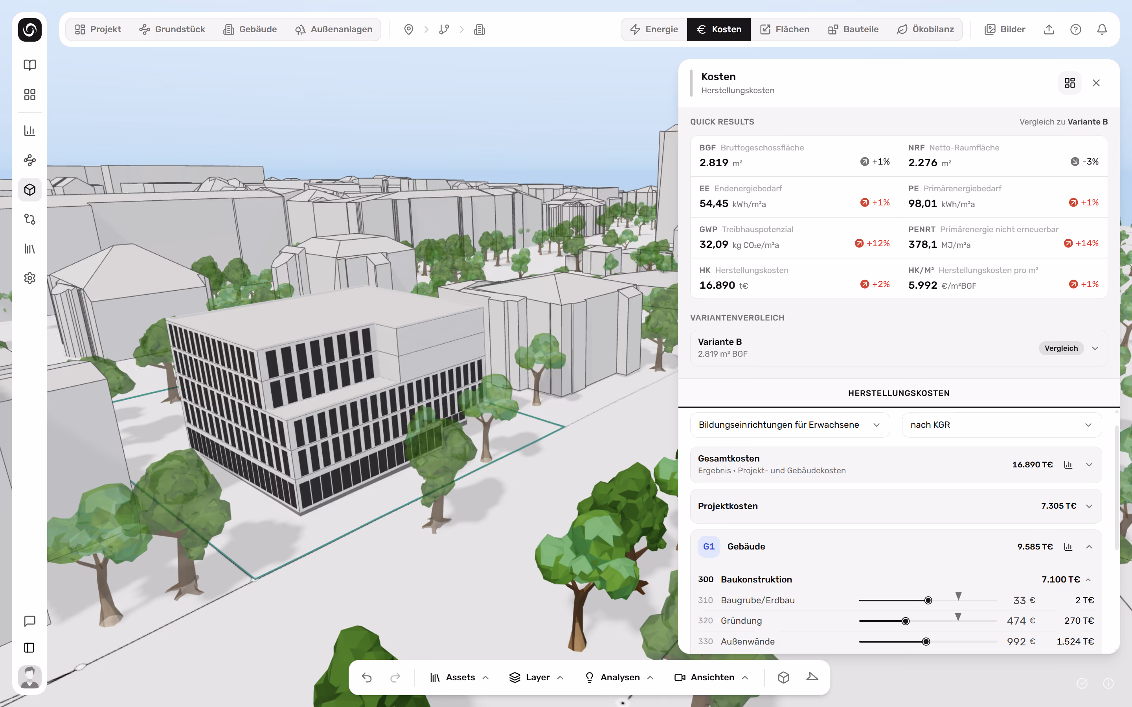This screenshot has width=1132, height=707.
Task: Click the building breadcrumb icon
Action: (x=480, y=29)
